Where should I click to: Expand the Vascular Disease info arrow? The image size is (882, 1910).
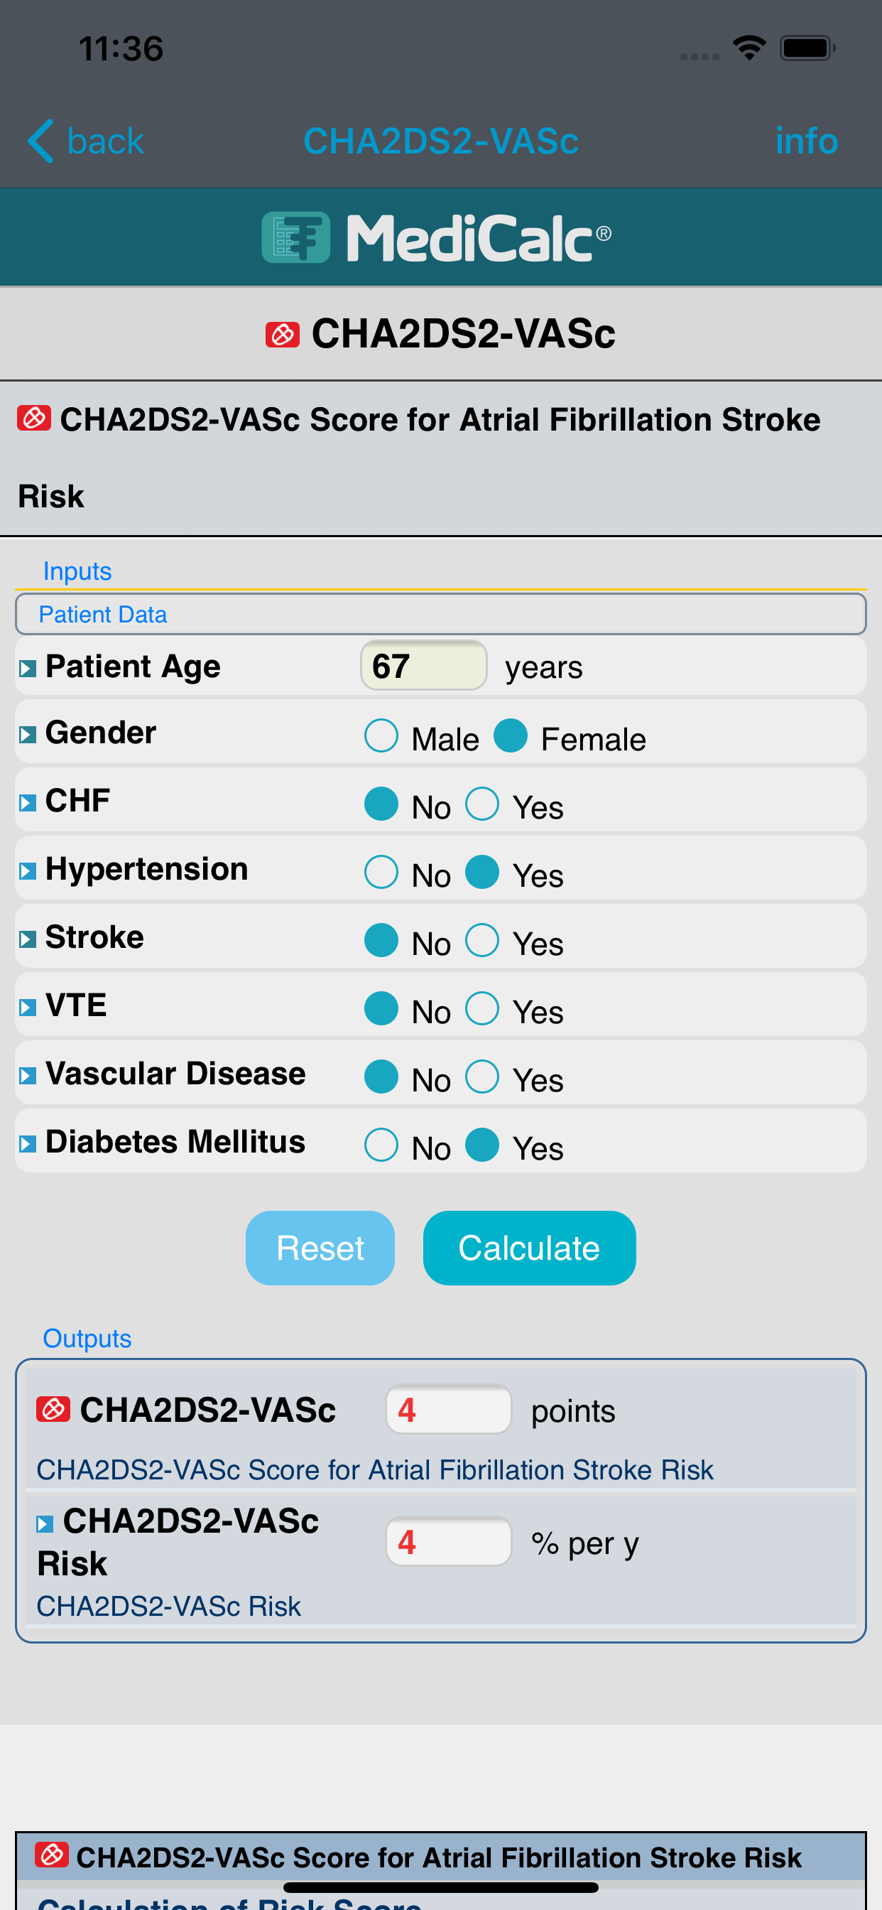coord(28,1076)
